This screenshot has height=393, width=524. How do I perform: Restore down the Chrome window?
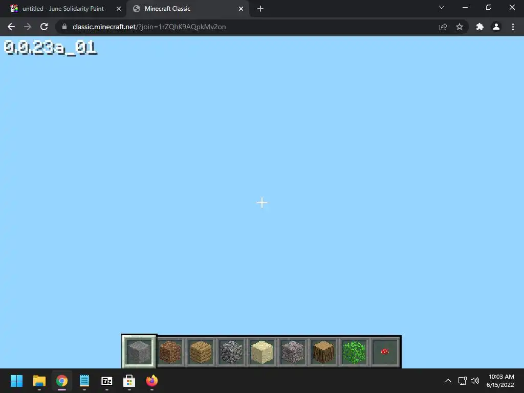click(x=489, y=7)
